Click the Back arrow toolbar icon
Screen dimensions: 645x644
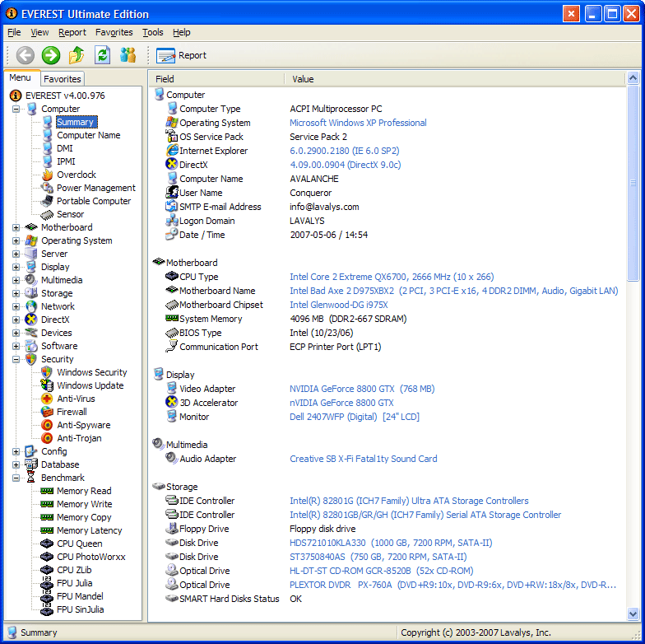[x=26, y=55]
